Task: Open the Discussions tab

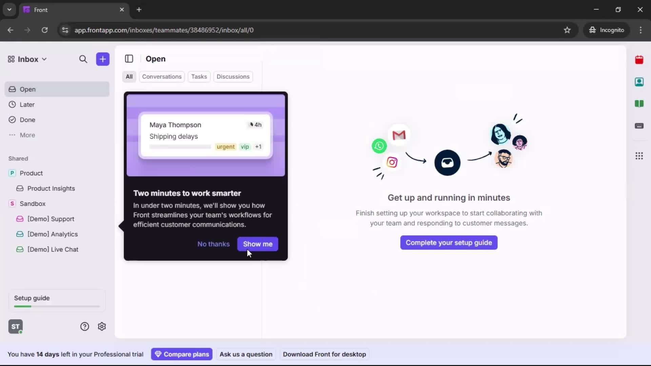Action: [233, 77]
